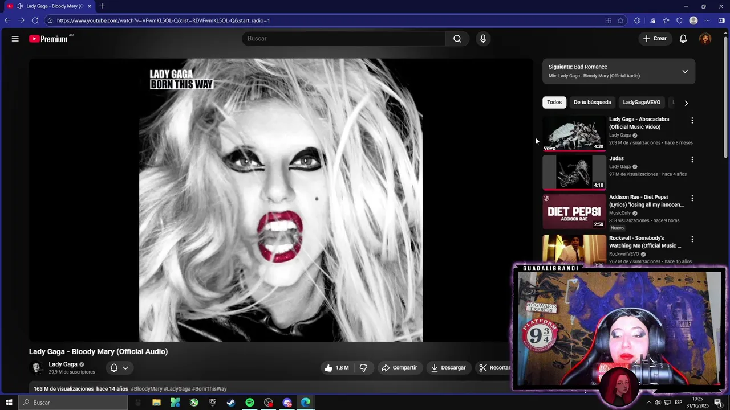Expand the Mix playlist panel chevron

pyautogui.click(x=685, y=72)
